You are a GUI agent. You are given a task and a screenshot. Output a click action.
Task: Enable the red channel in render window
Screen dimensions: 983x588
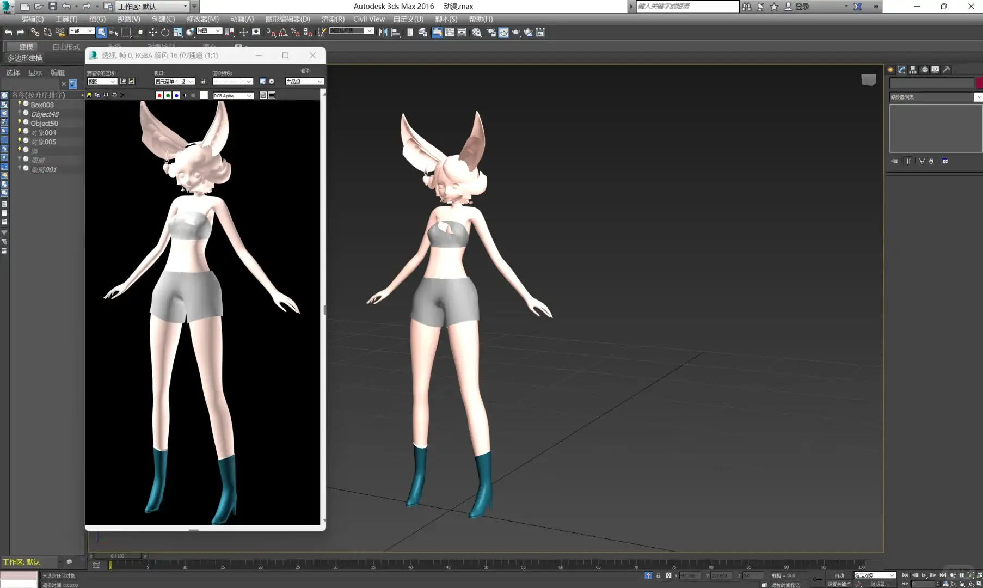coord(159,95)
